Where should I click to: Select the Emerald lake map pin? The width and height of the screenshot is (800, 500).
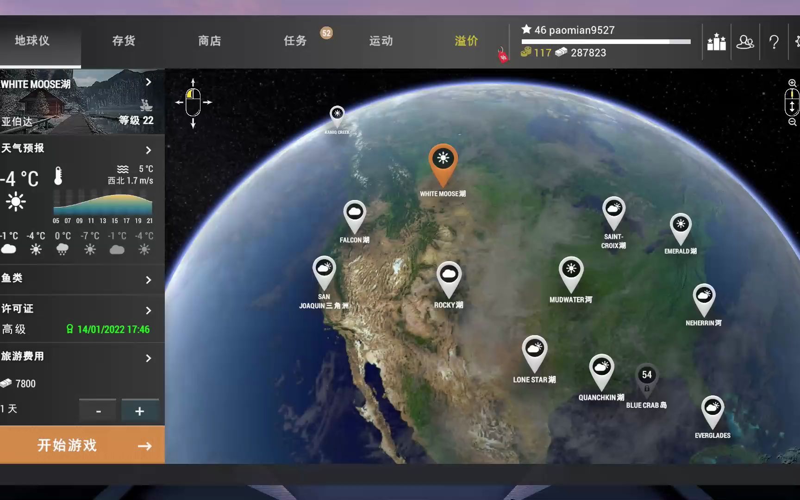click(681, 228)
